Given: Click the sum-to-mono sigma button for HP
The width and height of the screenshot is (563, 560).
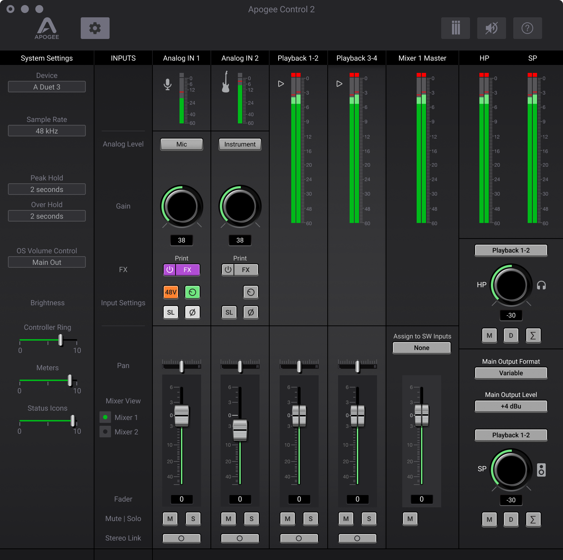Looking at the screenshot, I should point(533,336).
